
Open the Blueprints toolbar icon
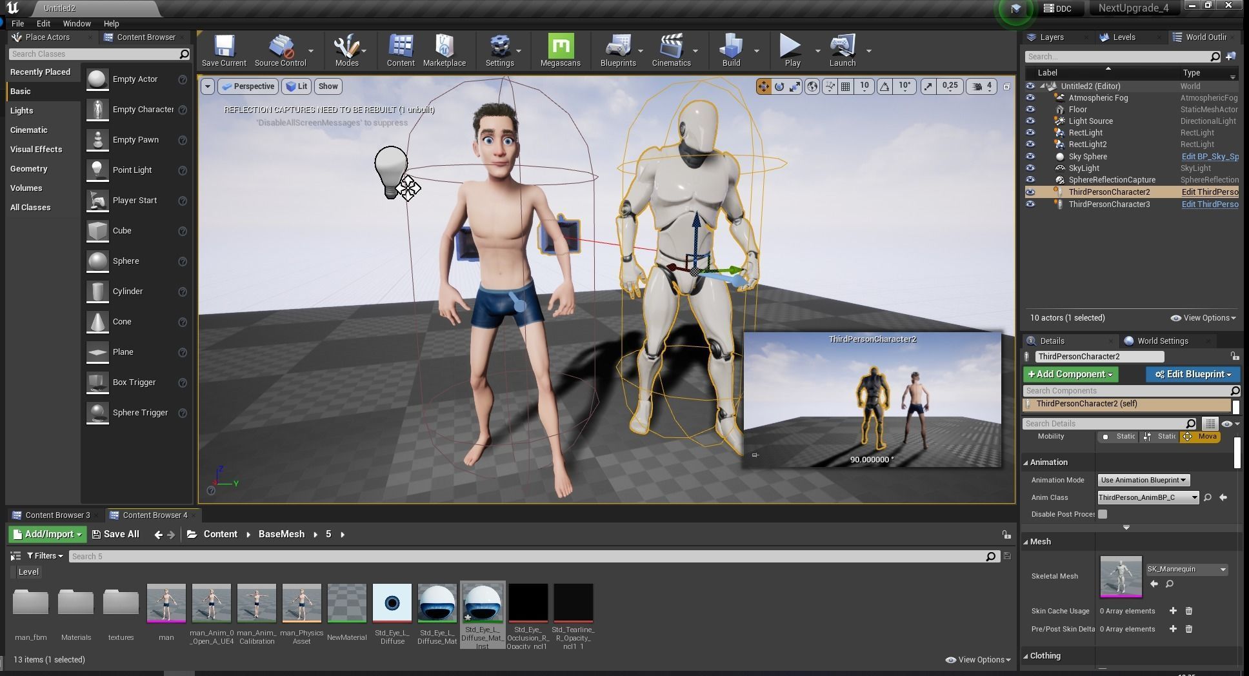click(x=618, y=50)
